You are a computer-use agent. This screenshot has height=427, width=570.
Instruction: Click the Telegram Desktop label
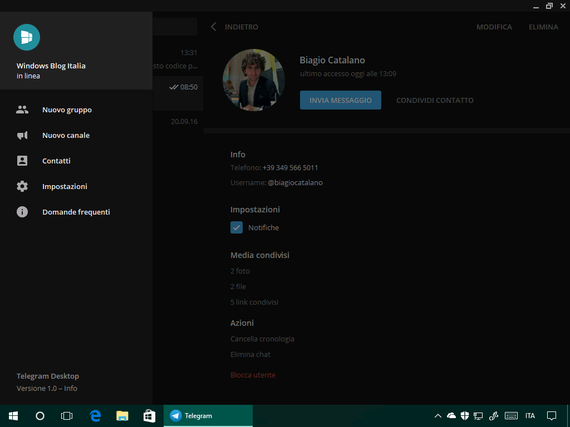click(x=48, y=376)
